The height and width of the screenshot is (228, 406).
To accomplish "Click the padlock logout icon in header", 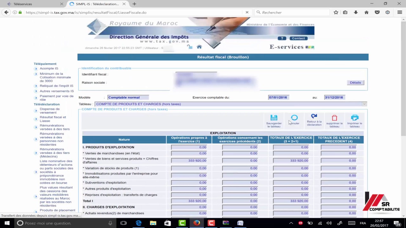I will (x=190, y=47).
